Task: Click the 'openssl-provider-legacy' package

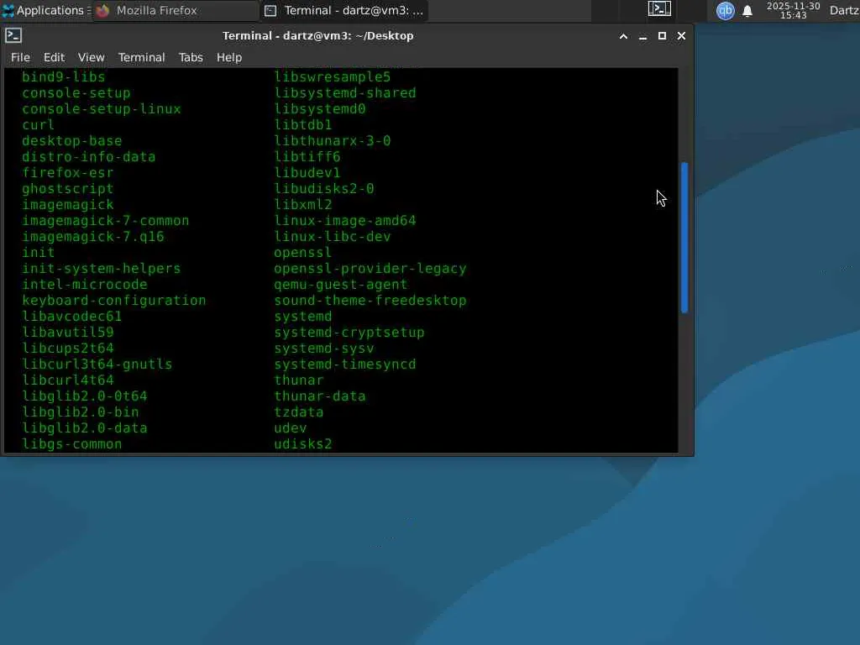Action: 370,268
